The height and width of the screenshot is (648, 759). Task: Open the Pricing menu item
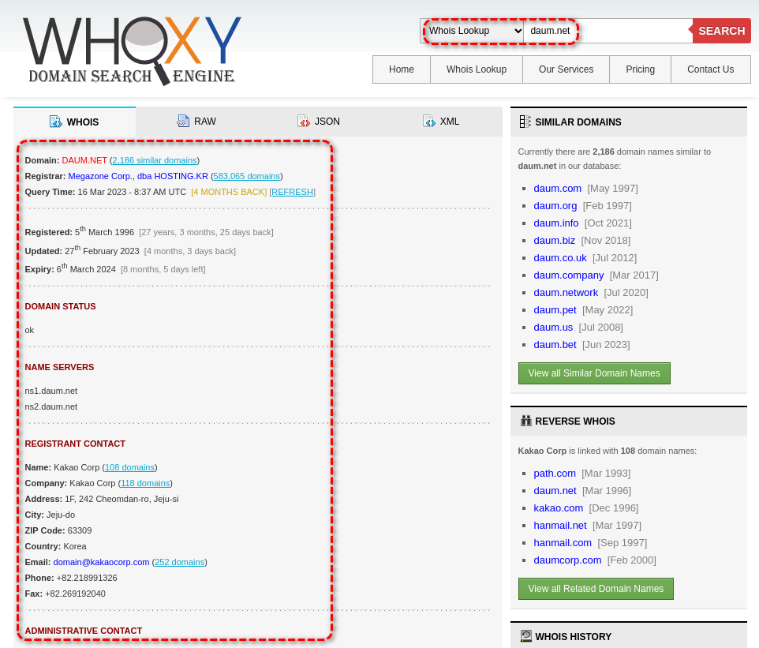click(x=640, y=69)
